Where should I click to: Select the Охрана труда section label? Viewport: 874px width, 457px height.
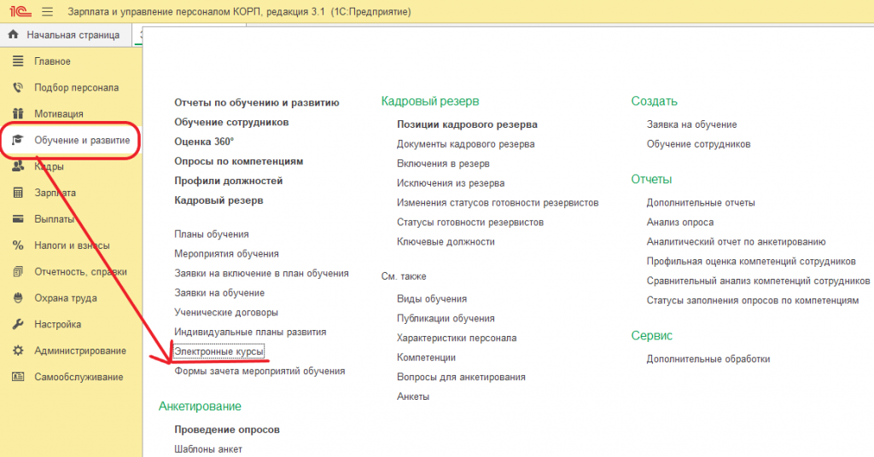pyautogui.click(x=66, y=298)
